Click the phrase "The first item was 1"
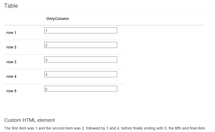 pyautogui.click(x=21, y=128)
